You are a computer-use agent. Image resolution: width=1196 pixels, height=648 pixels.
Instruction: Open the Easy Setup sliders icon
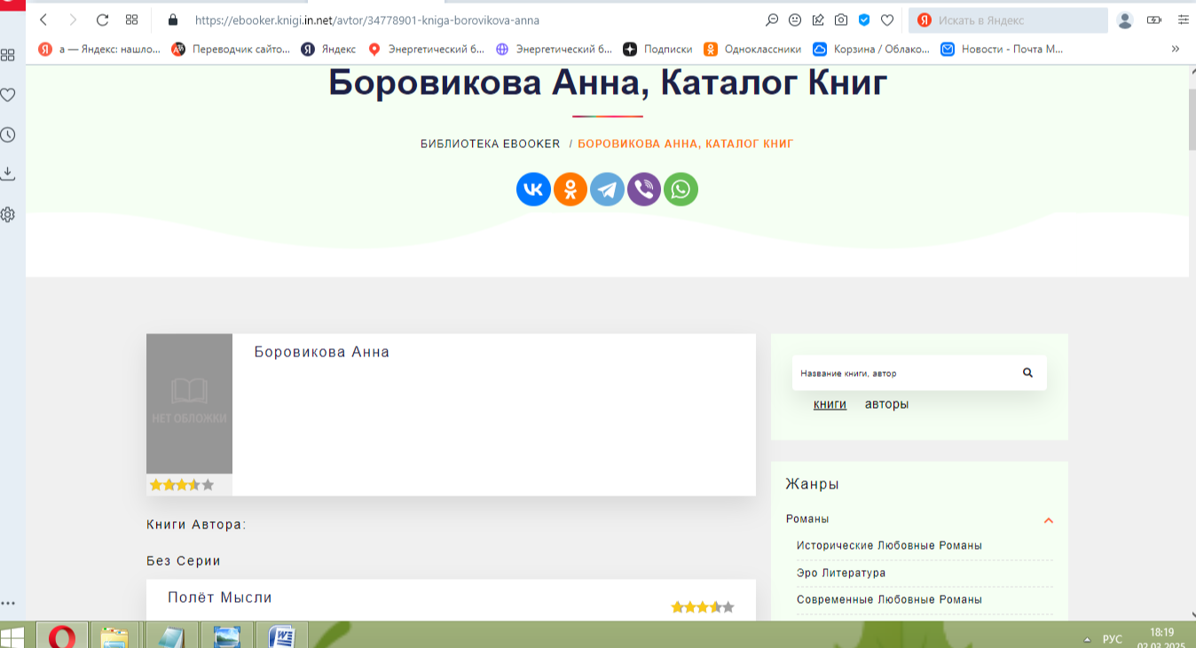tap(1182, 20)
